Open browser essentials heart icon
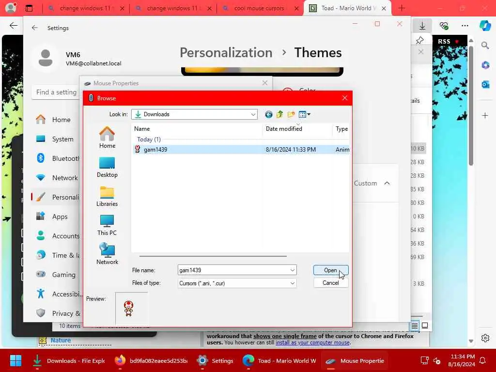The image size is (496, 372). pos(444,26)
